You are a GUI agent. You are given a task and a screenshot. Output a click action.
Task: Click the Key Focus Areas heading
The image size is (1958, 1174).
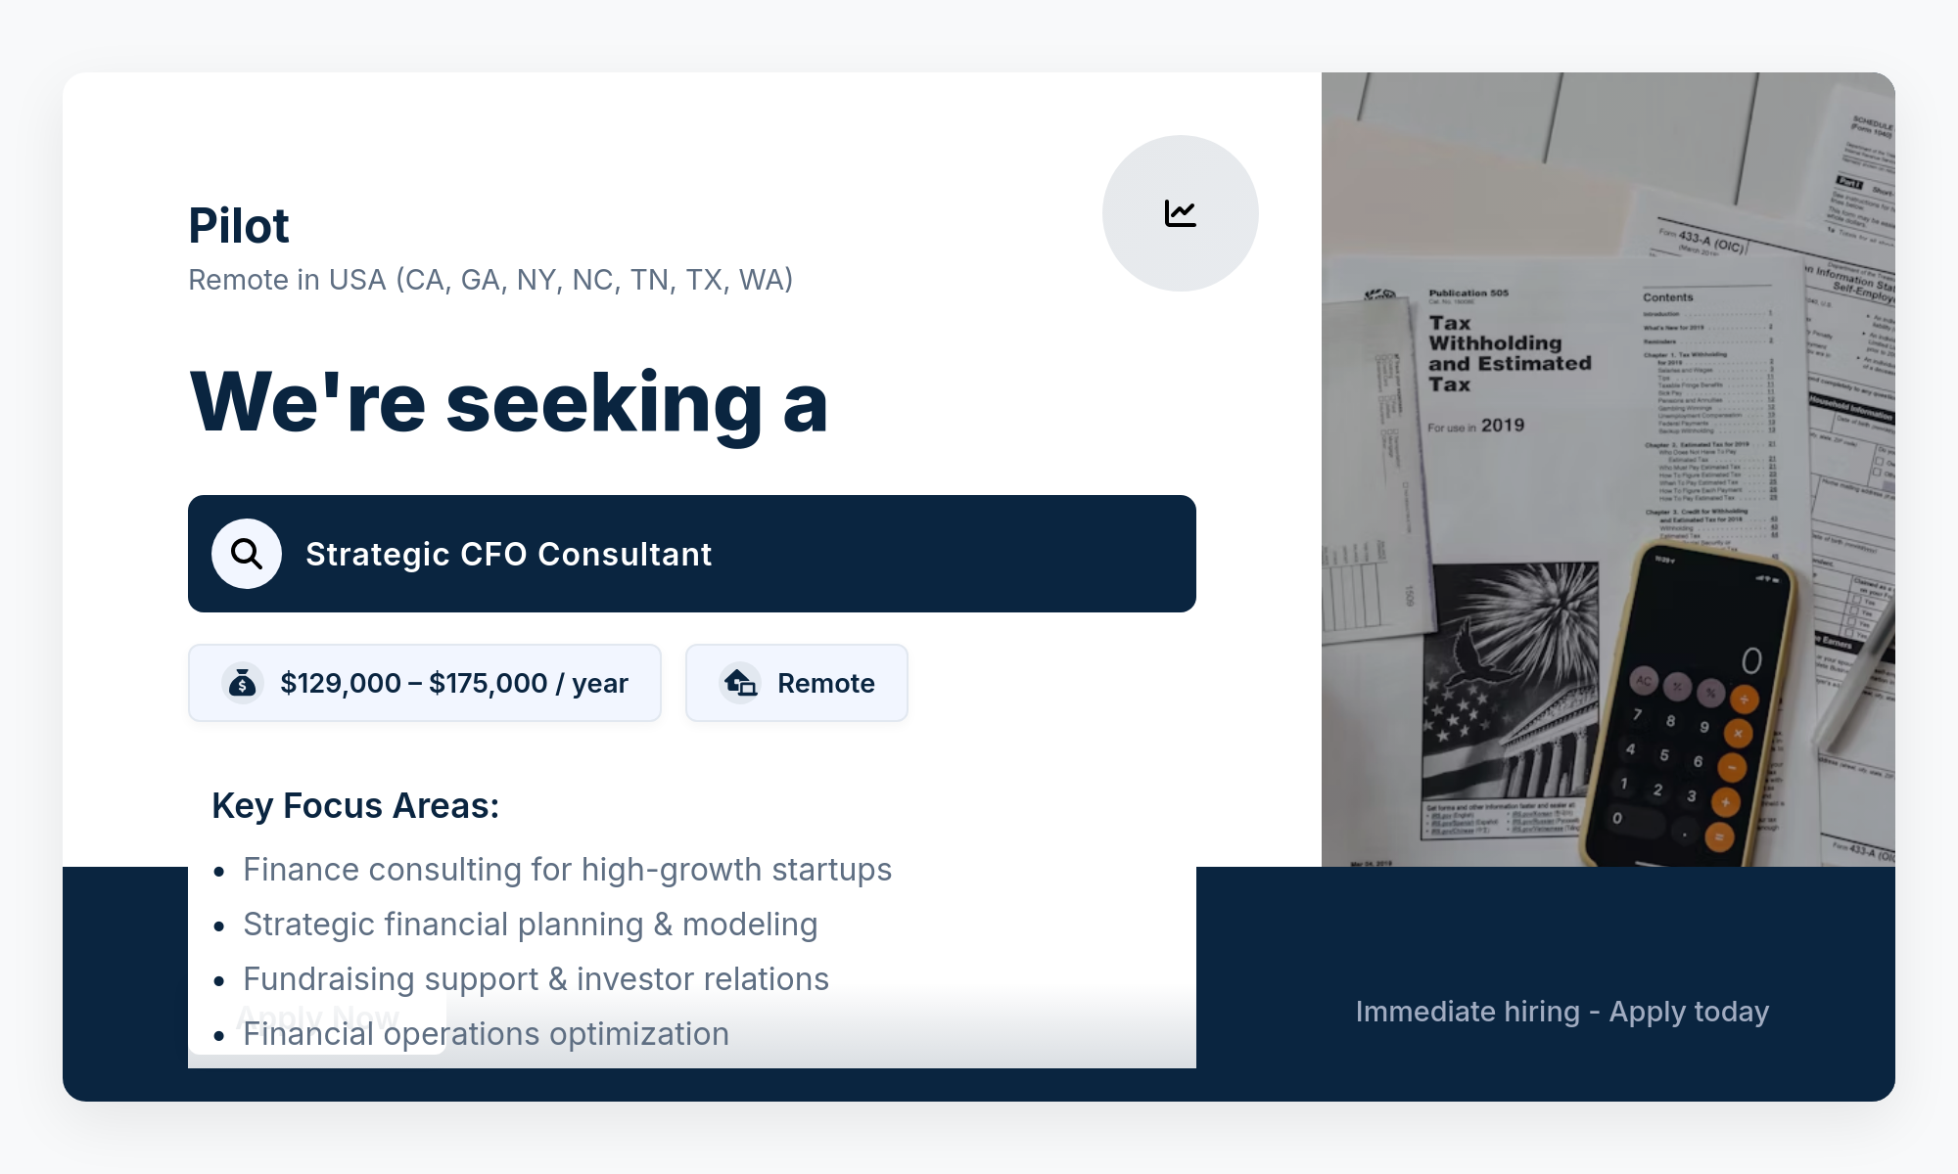(x=355, y=806)
